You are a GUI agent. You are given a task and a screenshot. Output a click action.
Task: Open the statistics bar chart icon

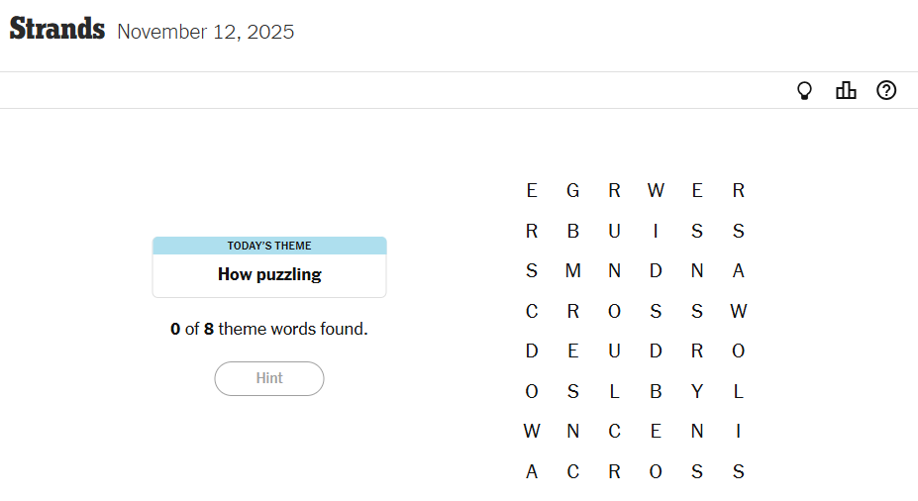pyautogui.click(x=846, y=91)
